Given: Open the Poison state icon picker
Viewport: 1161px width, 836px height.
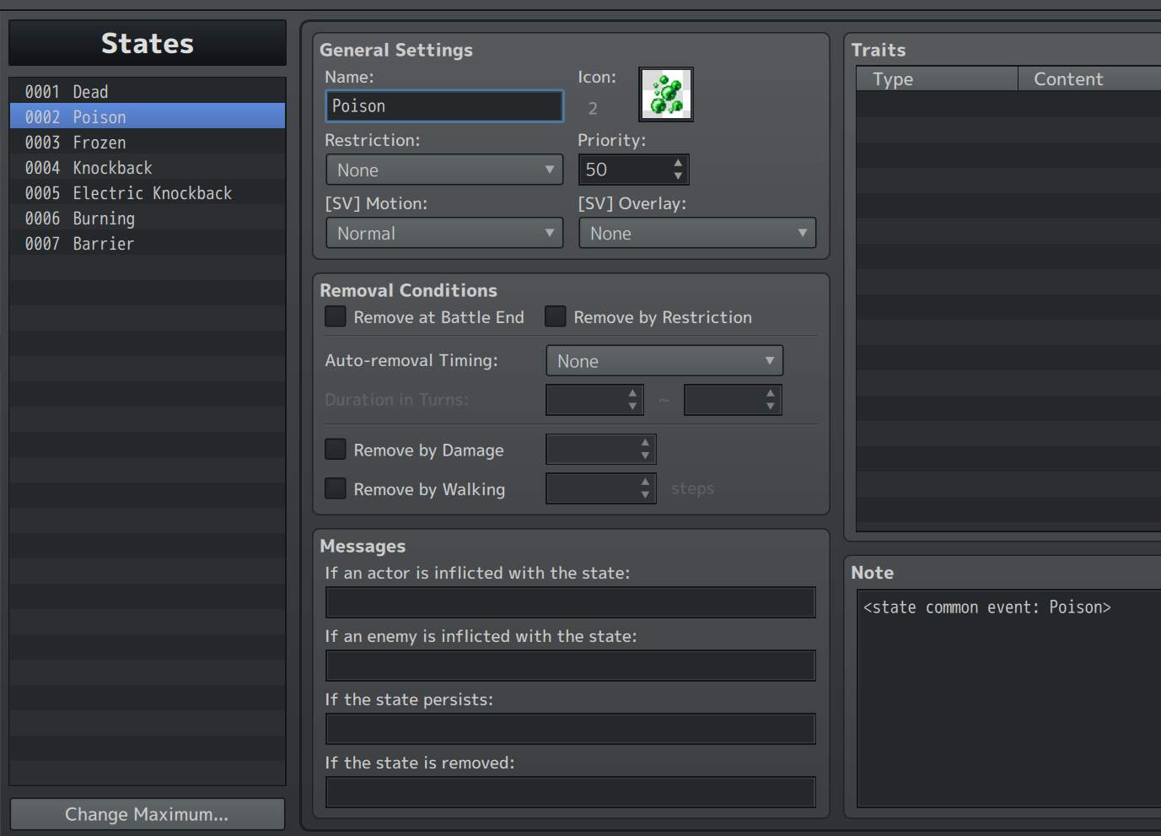Looking at the screenshot, I should pos(666,94).
